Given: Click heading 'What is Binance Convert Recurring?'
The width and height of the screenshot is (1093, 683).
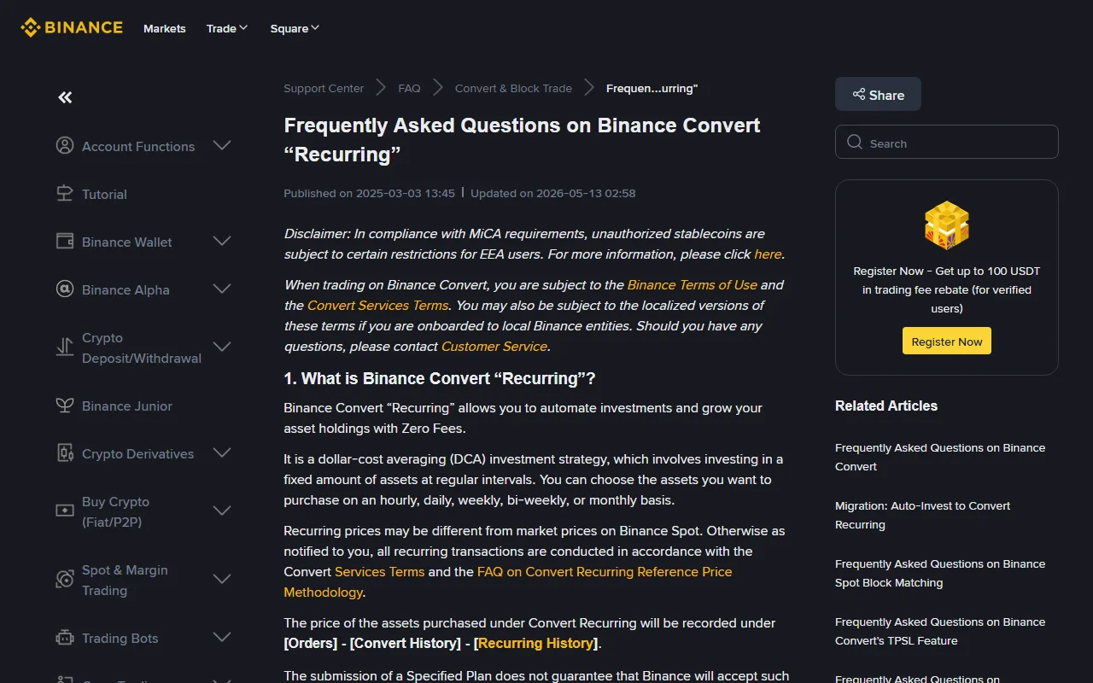Looking at the screenshot, I should [x=440, y=378].
